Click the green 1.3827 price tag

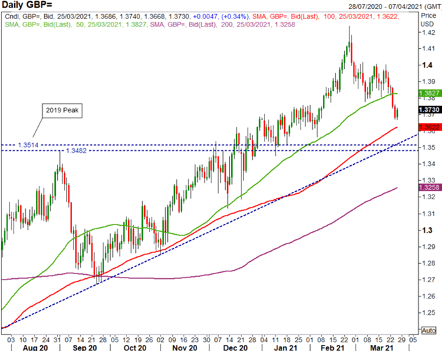[x=430, y=93]
